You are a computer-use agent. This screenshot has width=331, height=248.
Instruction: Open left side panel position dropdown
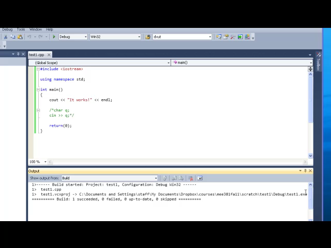13,54
